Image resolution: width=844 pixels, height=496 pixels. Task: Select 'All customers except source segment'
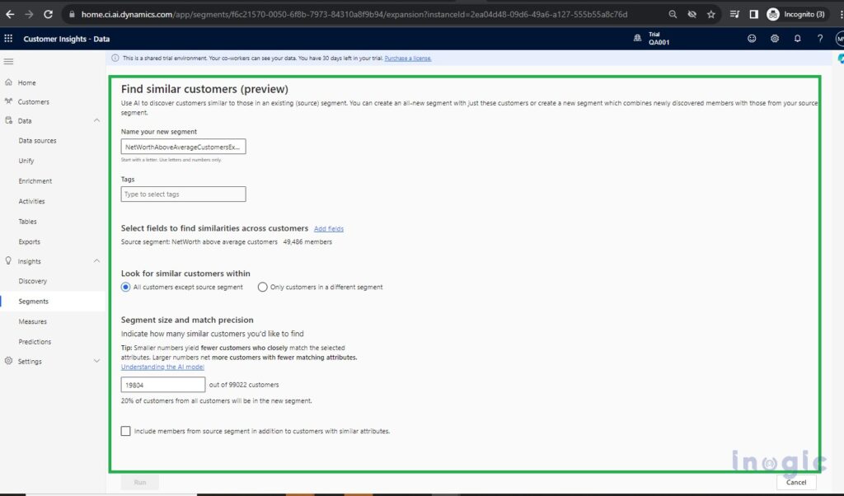tap(126, 287)
